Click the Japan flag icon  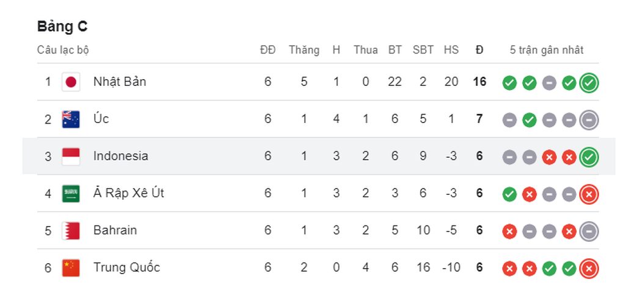71,82
